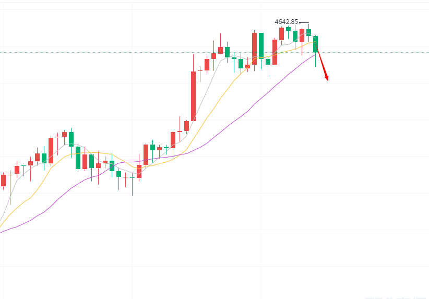The image size is (429, 299).
Task: Click the 4642.85 high price label
Action: 287,22
